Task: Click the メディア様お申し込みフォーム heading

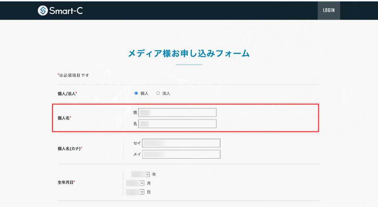Action: point(189,53)
